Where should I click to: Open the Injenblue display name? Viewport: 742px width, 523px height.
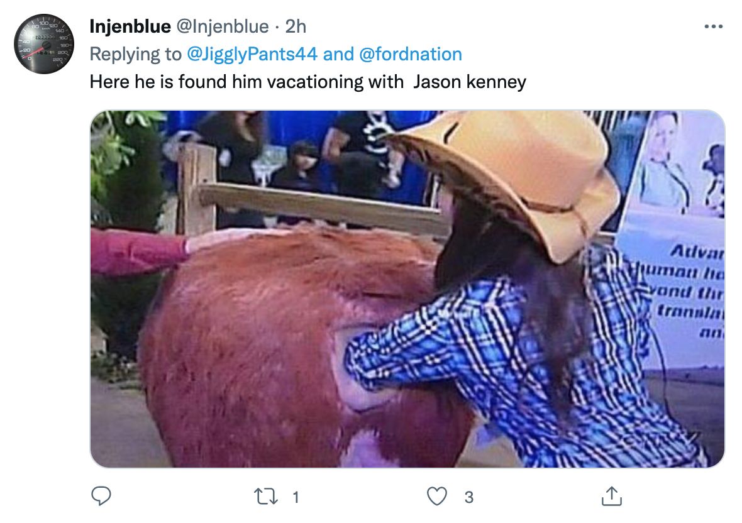[x=130, y=26]
